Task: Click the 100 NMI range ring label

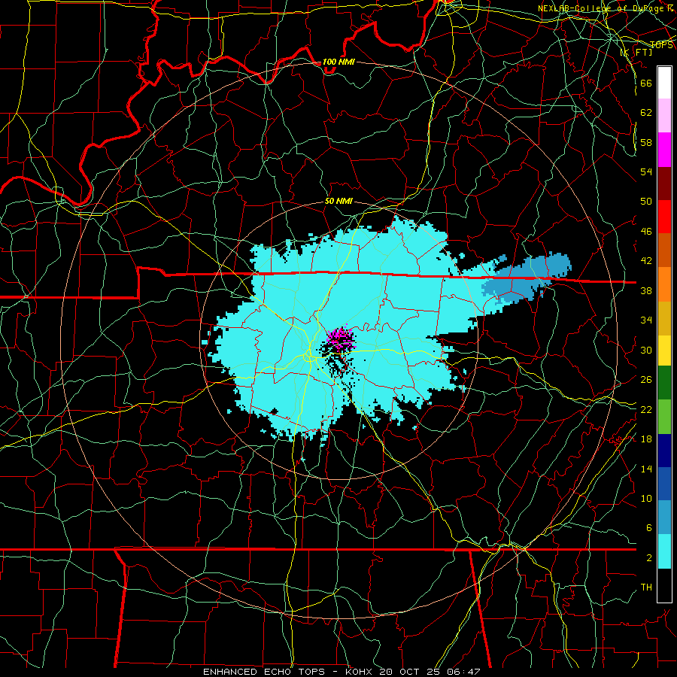Action: click(338, 62)
